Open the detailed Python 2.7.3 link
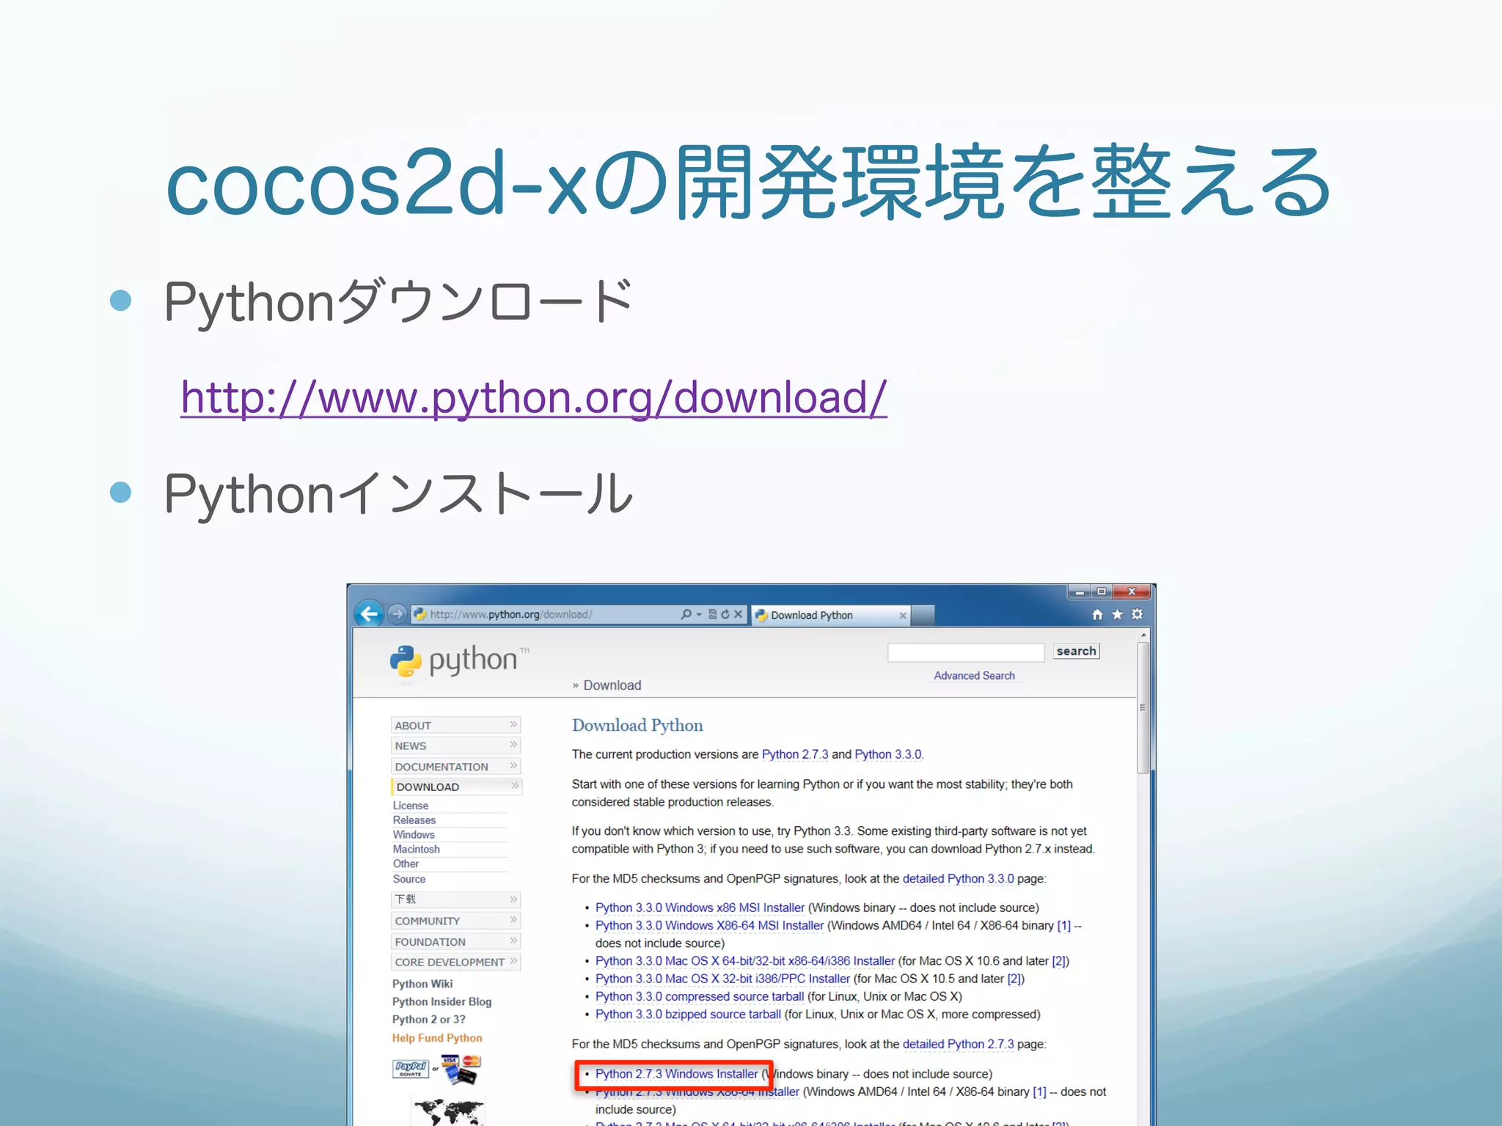 958,1045
